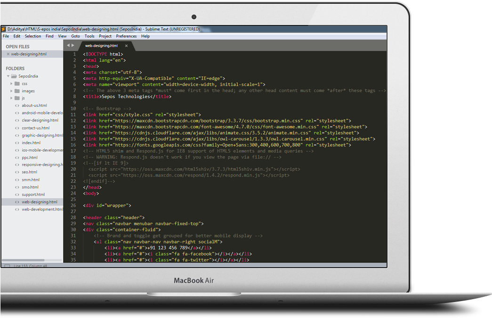
Task: Click the file icon beside ppc.html
Action: point(17,158)
